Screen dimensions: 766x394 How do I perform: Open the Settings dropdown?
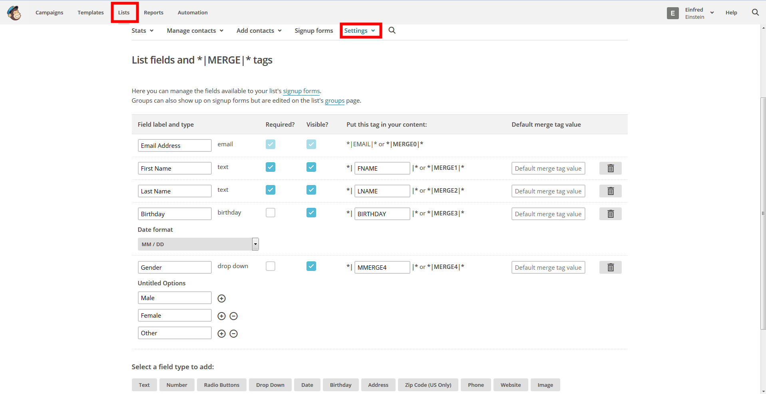tap(360, 31)
